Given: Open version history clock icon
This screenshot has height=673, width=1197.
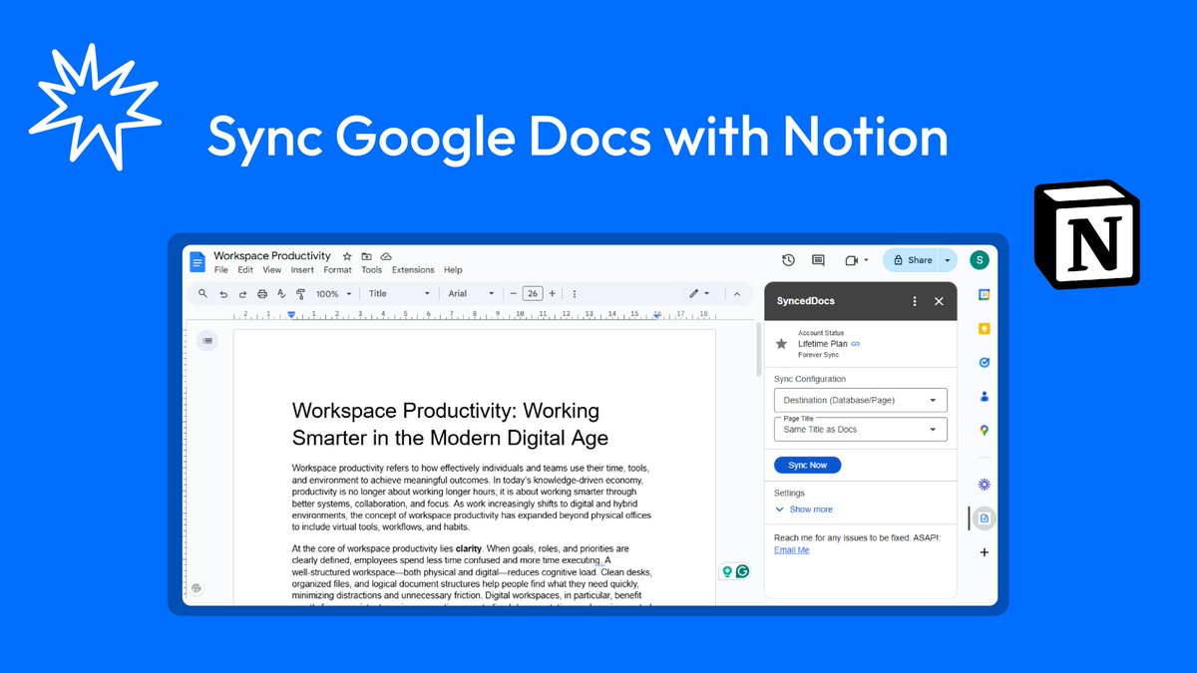Looking at the screenshot, I should click(x=788, y=260).
